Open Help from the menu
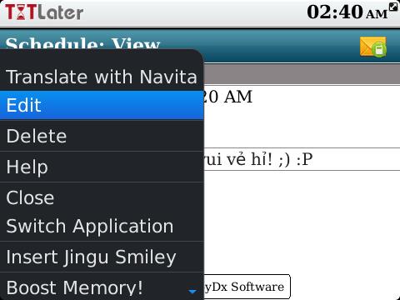The width and height of the screenshot is (400, 300). [x=102, y=167]
